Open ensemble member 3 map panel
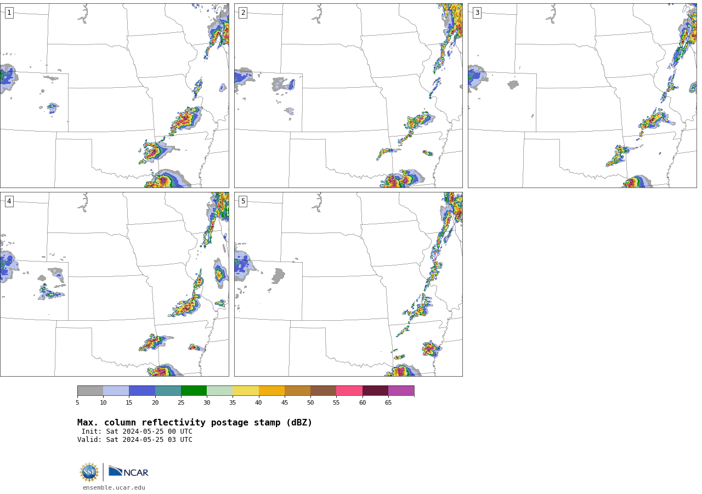 pyautogui.click(x=582, y=95)
